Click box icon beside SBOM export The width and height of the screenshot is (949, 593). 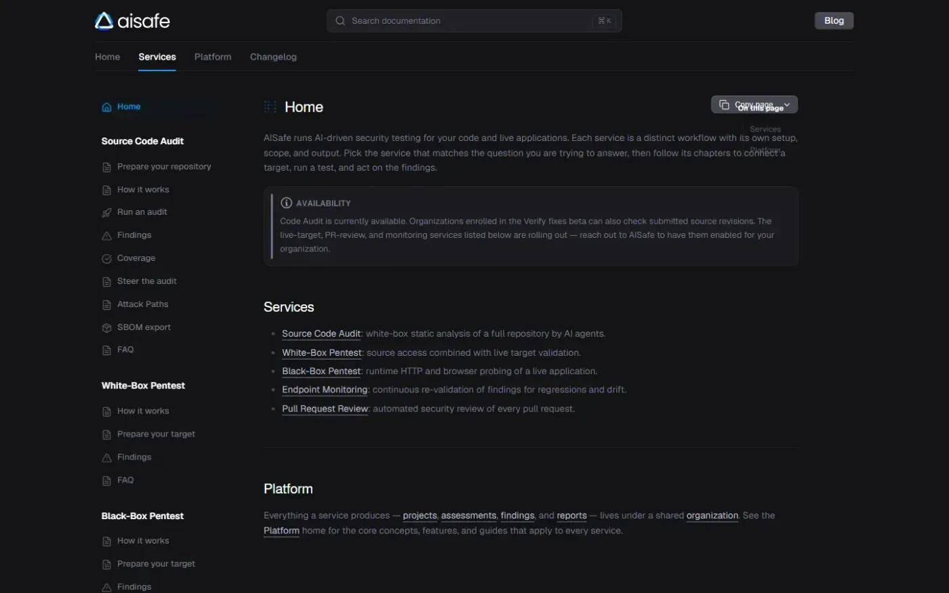(x=106, y=327)
